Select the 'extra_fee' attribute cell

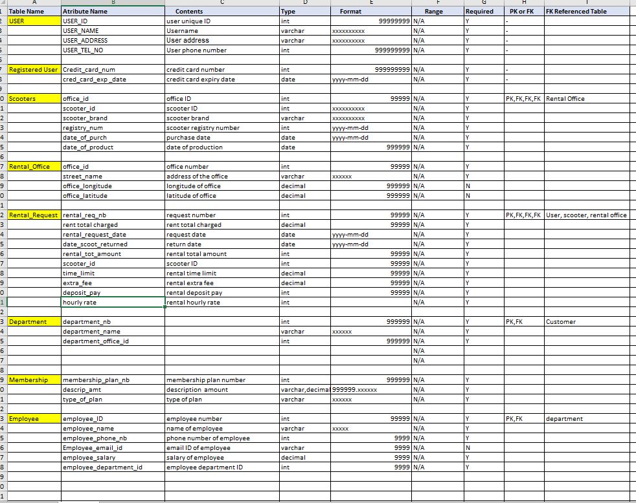coord(113,283)
